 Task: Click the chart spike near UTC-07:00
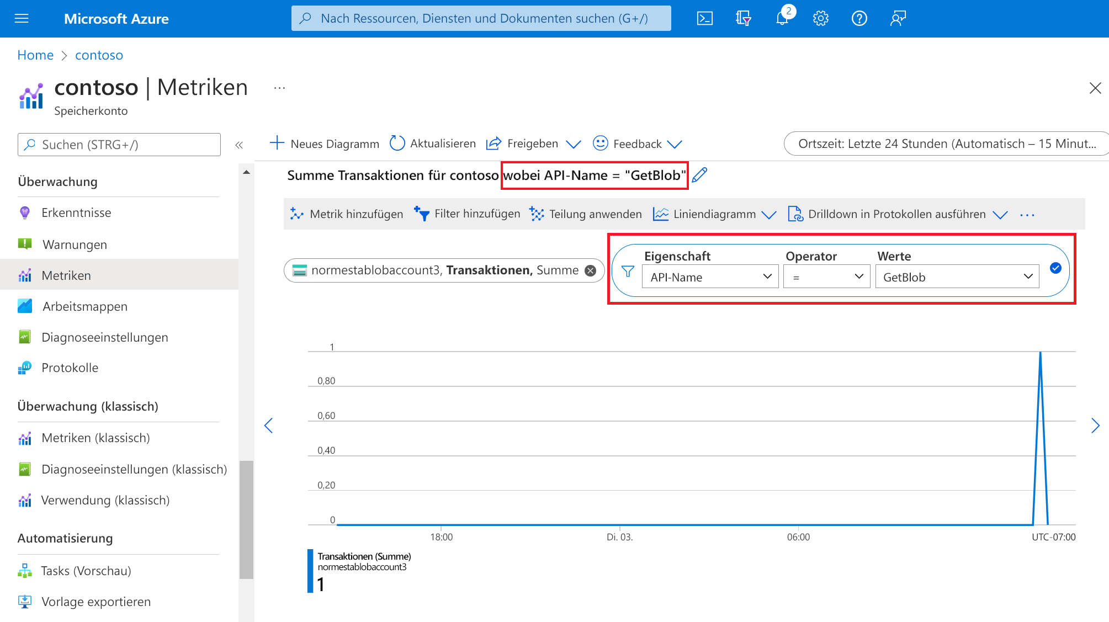tap(1041, 438)
